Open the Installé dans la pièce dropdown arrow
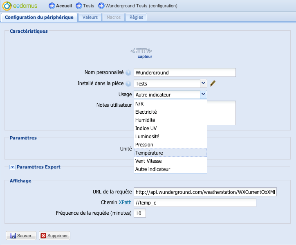 203,83
